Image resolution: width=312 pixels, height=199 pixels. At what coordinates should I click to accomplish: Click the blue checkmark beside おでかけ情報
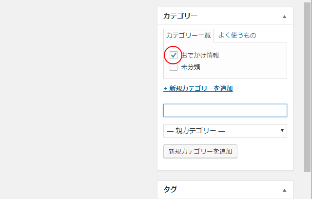pyautogui.click(x=174, y=55)
